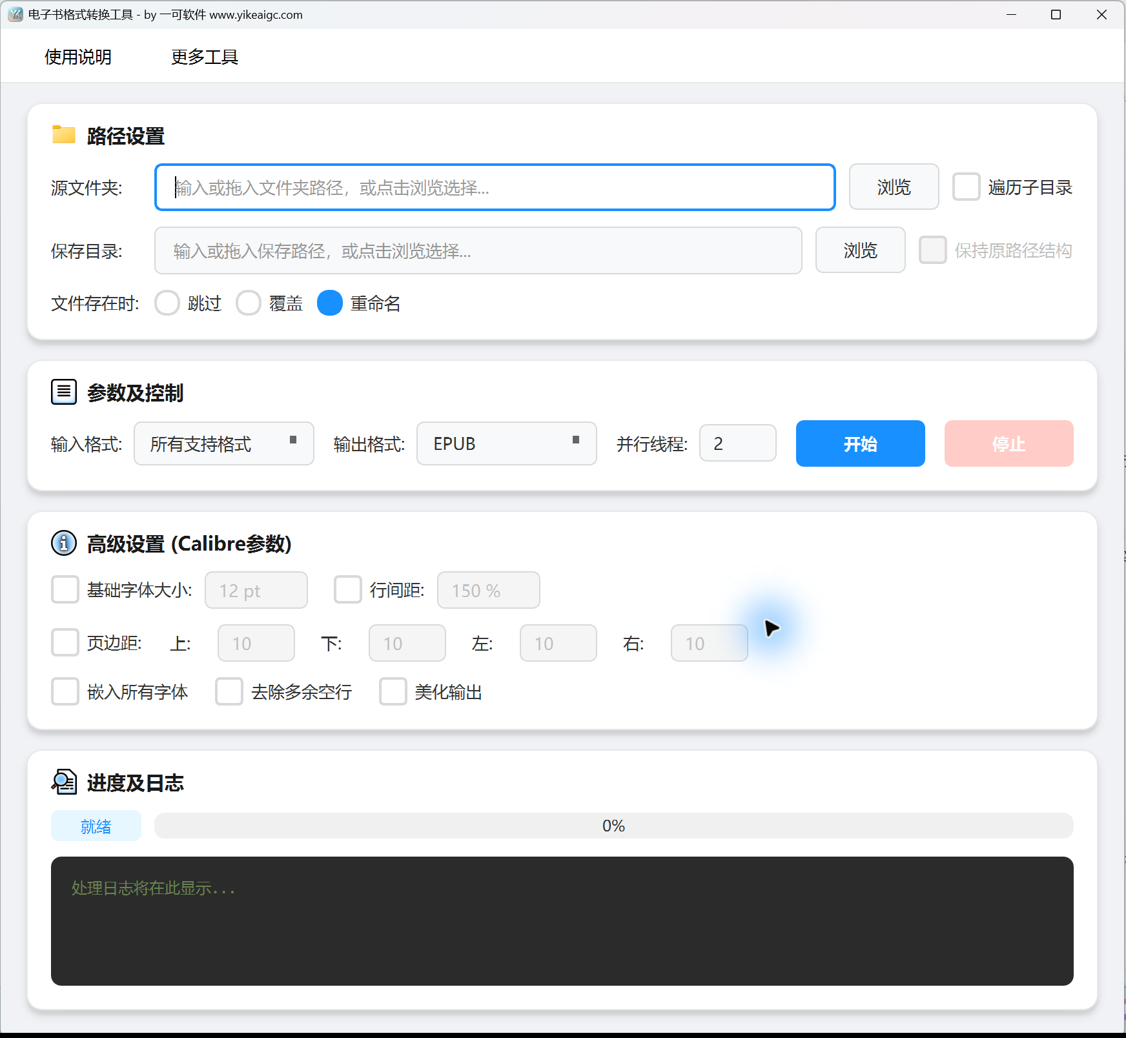Click the 高级设置 (Calibre参数) heading
The width and height of the screenshot is (1126, 1038).
(189, 544)
